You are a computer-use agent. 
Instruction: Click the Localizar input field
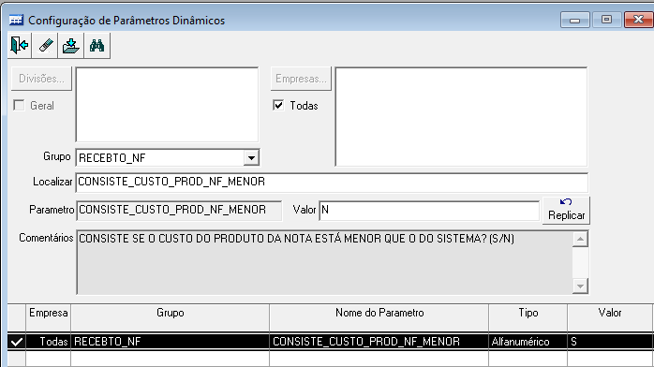pos(332,183)
